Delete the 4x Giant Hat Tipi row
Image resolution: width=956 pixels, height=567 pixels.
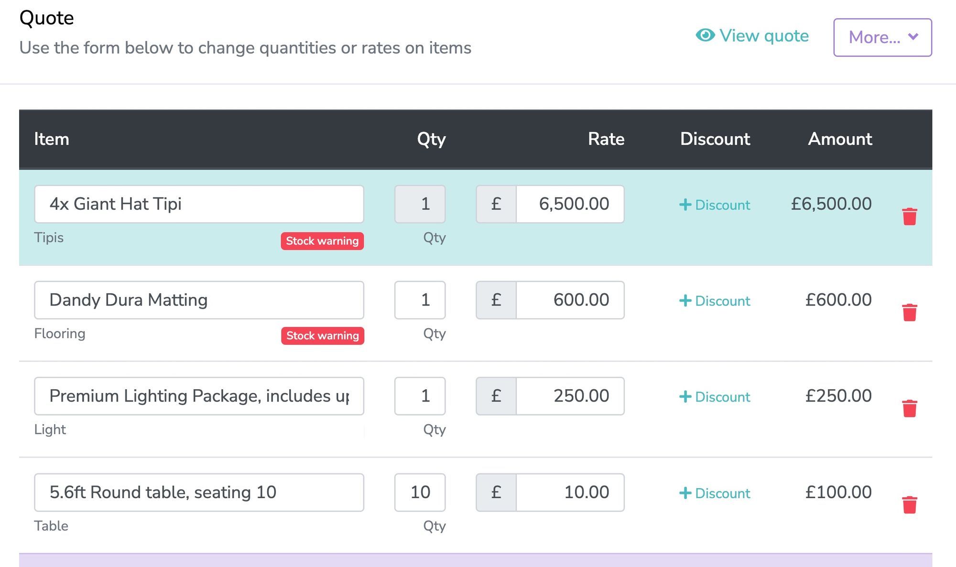click(909, 217)
